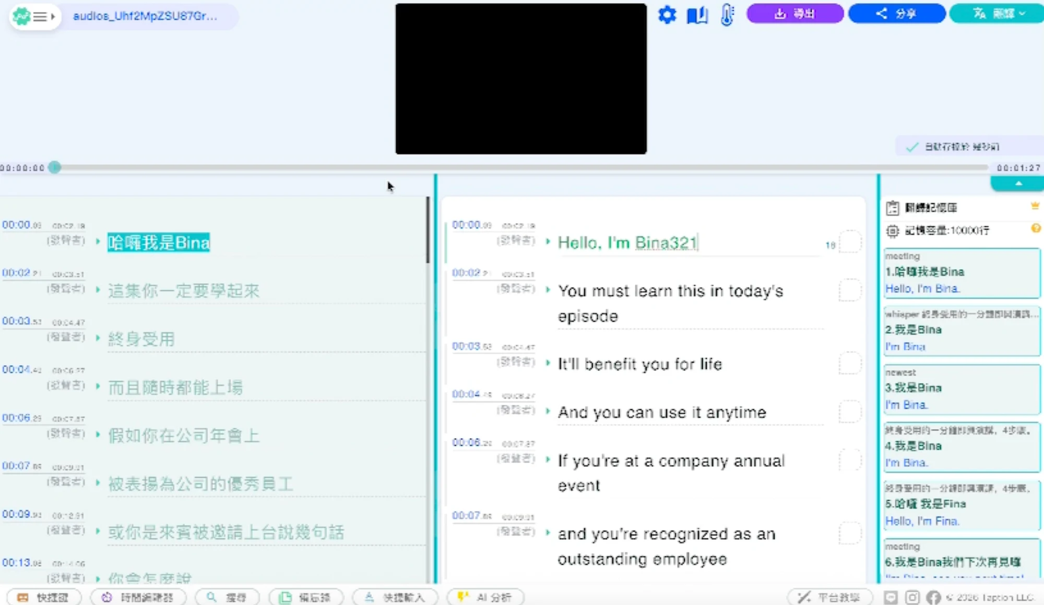Viewport: 1044px width, 605px height.
Task: Click the thermometer icon in top toolbar
Action: pos(727,15)
